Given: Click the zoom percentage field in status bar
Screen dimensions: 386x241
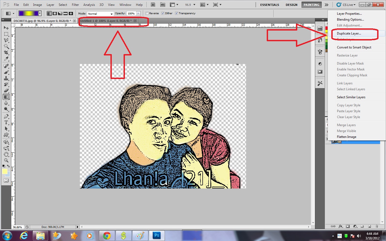Looking at the screenshot, I should 17,227.
